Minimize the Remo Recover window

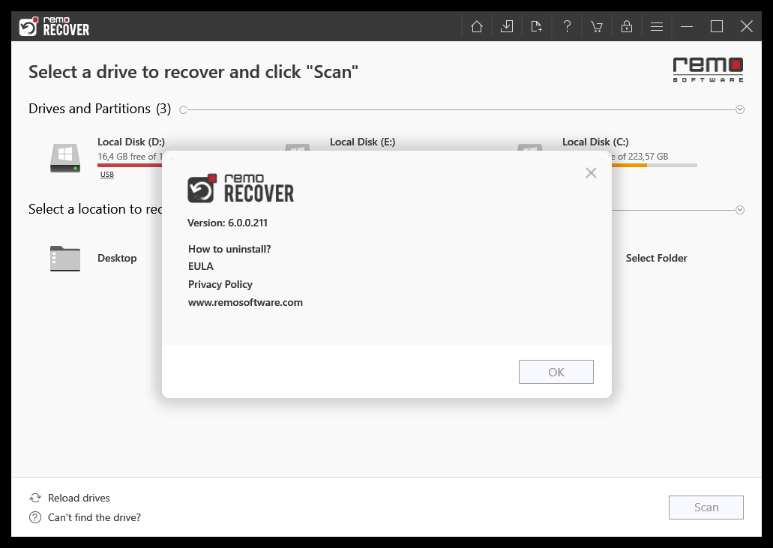tap(687, 26)
